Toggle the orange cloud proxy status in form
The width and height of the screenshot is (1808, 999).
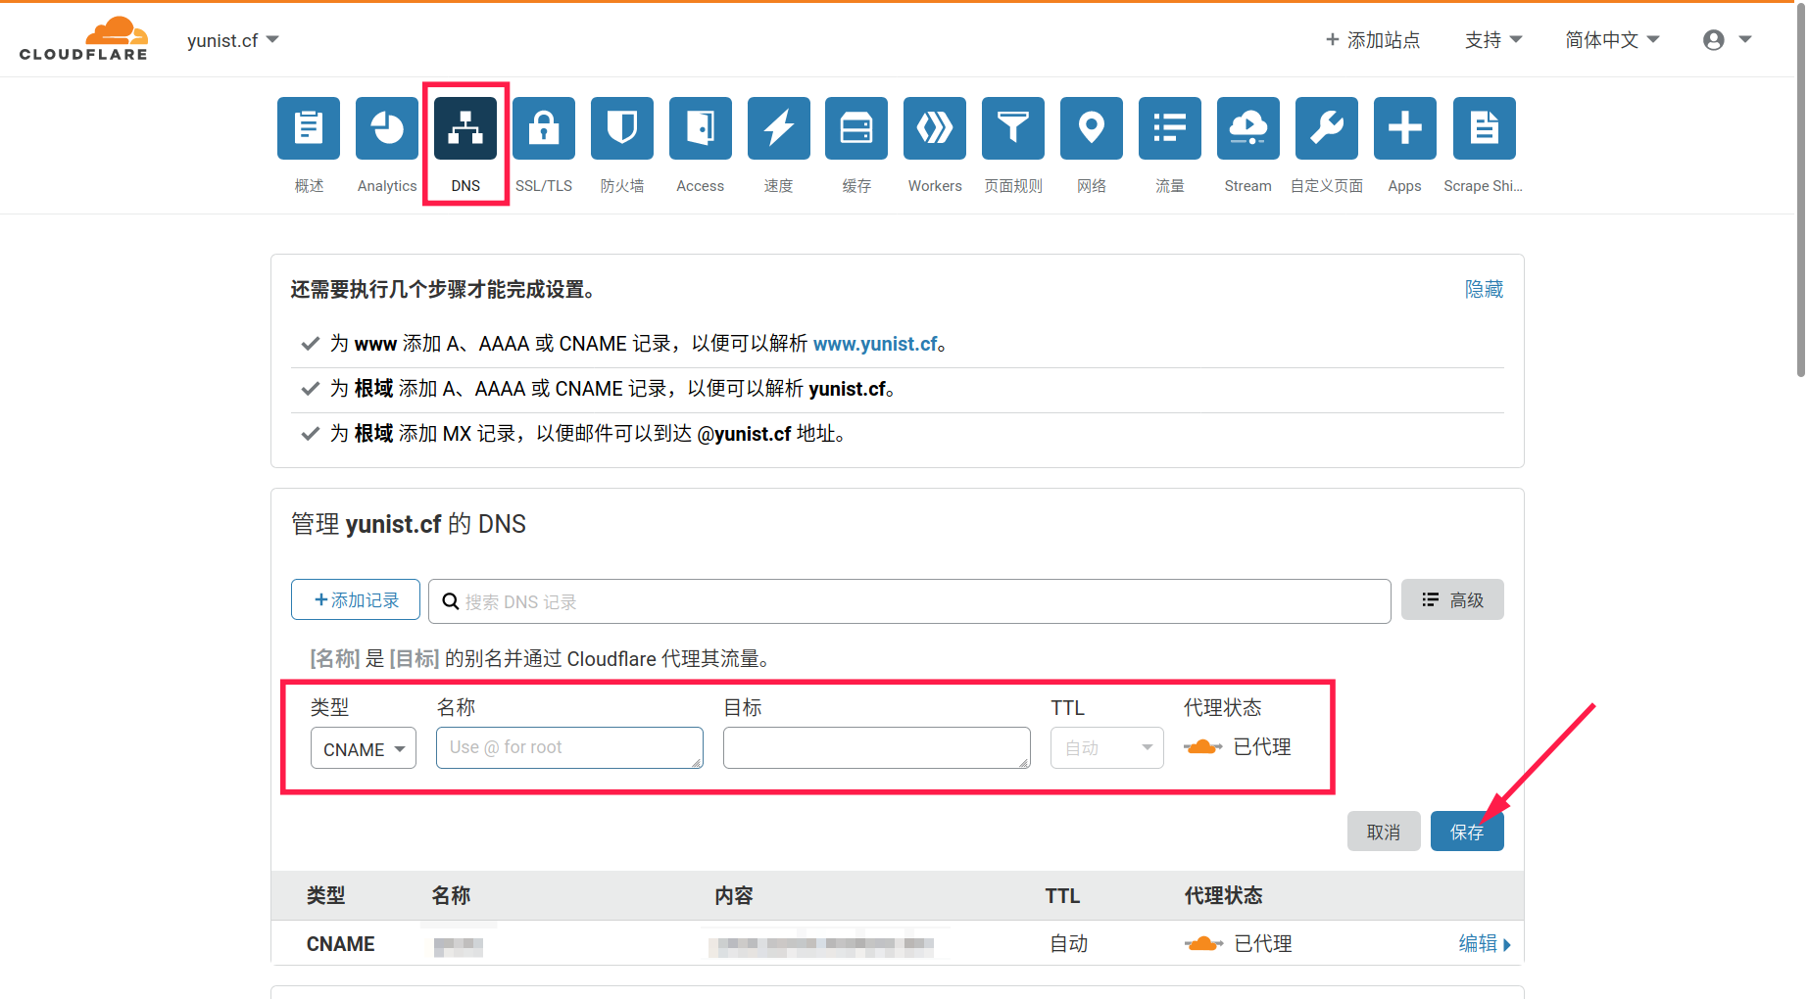(1203, 747)
